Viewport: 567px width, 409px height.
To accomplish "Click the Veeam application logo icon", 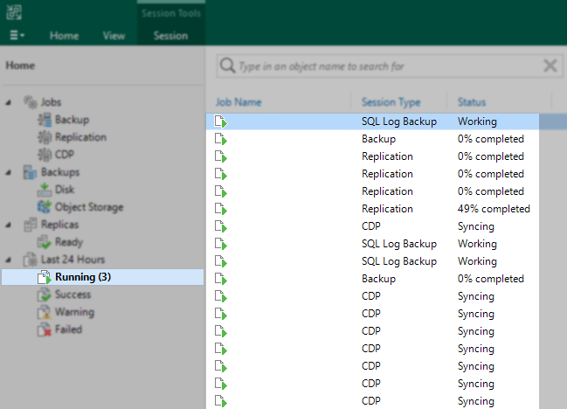I will [14, 12].
